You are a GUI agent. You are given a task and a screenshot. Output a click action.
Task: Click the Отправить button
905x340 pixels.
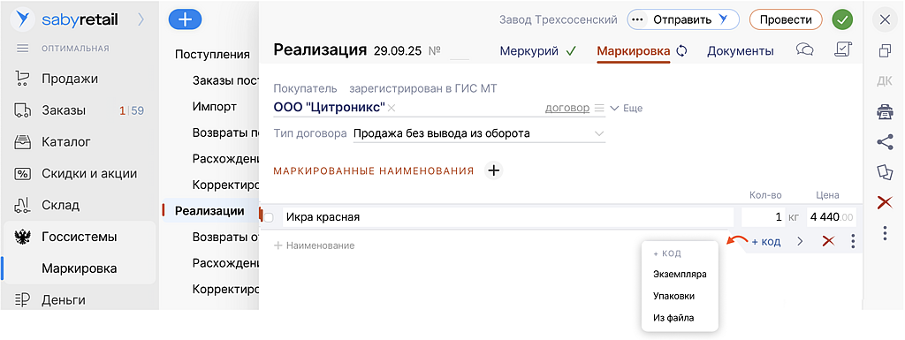(683, 19)
